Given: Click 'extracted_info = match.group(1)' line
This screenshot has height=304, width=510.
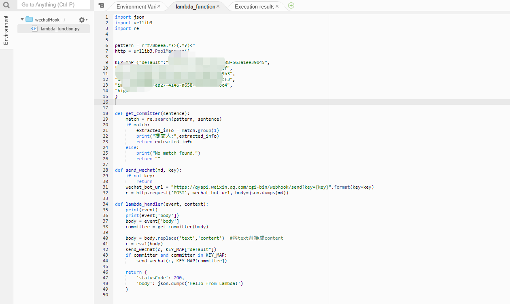Looking at the screenshot, I should tap(178, 130).
